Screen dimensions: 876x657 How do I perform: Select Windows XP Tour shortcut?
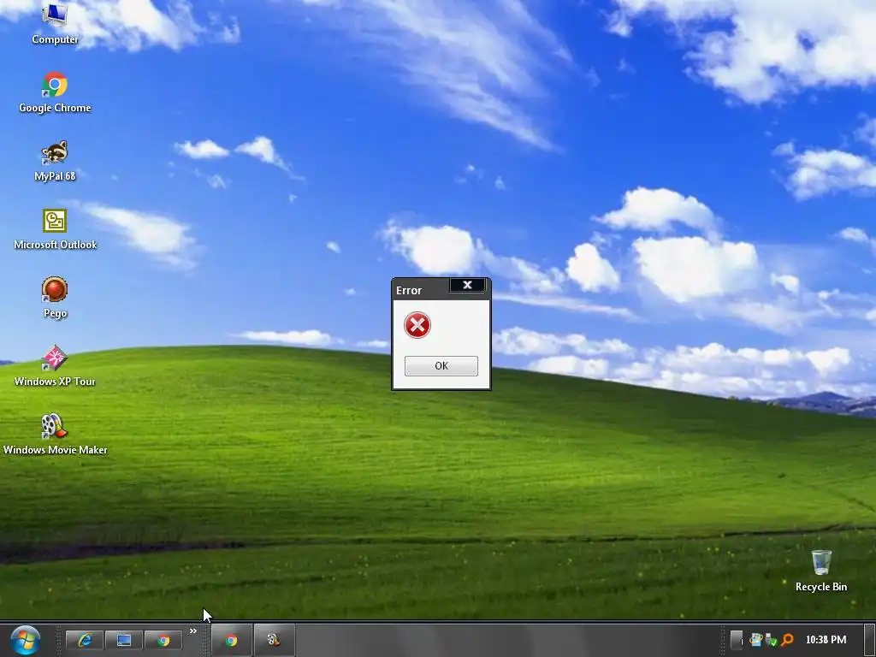55,366
